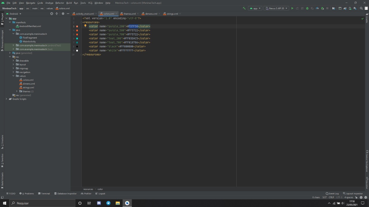Run the app with green play button
Screen dimensions: 369x207
pyautogui.click(x=292, y=8)
